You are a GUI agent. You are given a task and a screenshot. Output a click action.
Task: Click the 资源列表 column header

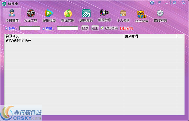64,36
